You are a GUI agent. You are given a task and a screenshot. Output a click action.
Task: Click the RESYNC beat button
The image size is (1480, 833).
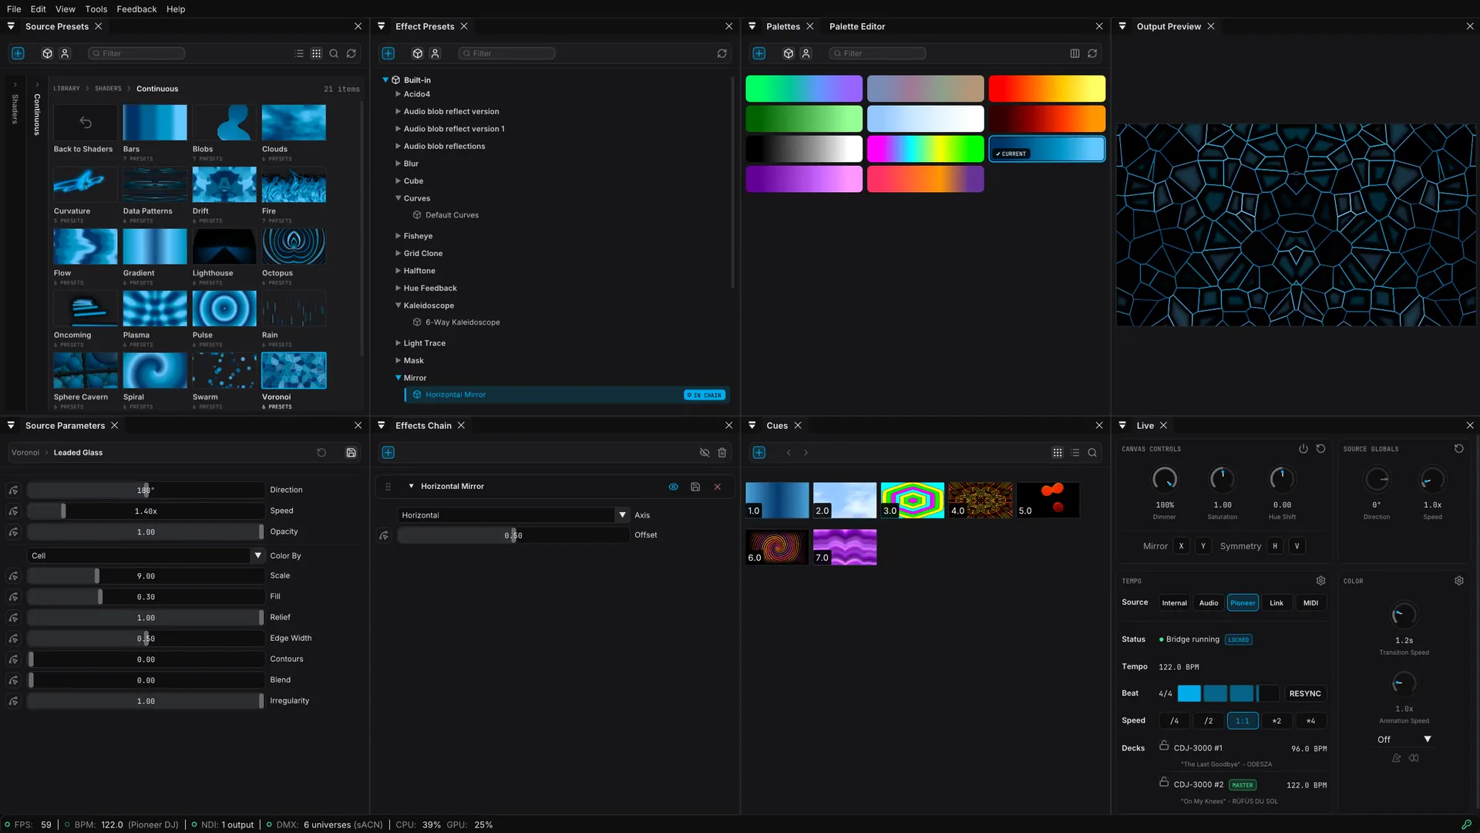point(1305,693)
